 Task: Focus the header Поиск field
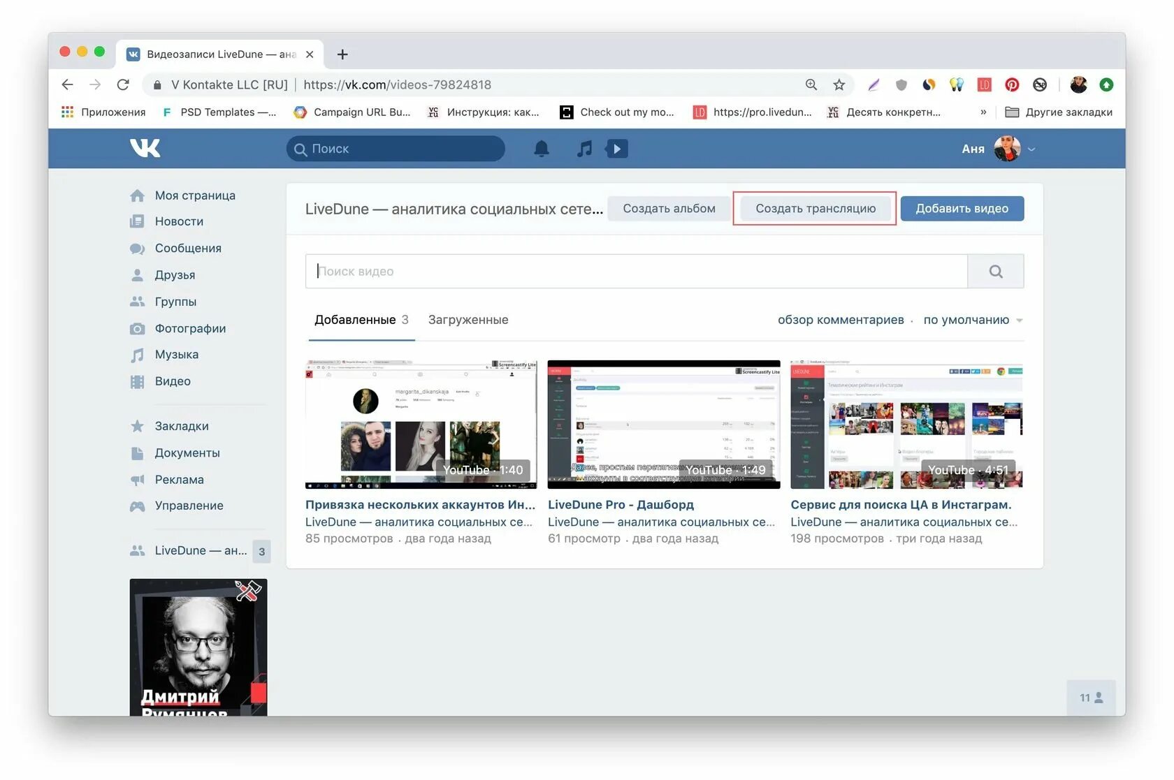(x=396, y=149)
